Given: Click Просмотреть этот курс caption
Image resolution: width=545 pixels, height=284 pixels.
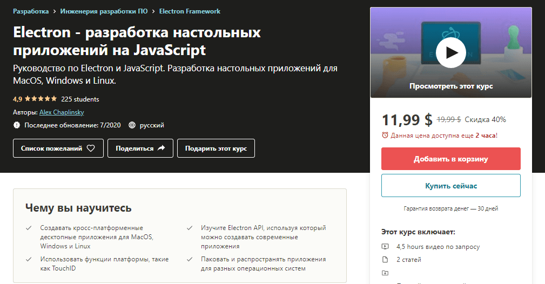Looking at the screenshot, I should 451,86.
